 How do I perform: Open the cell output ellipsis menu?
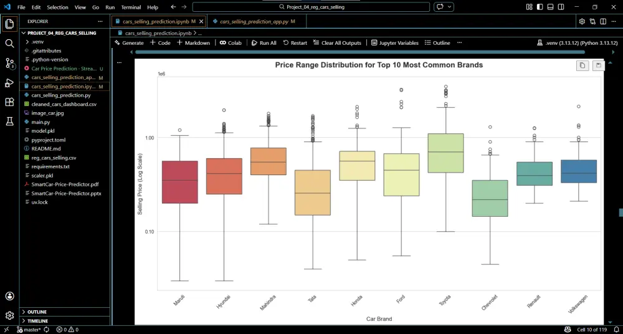click(x=119, y=62)
